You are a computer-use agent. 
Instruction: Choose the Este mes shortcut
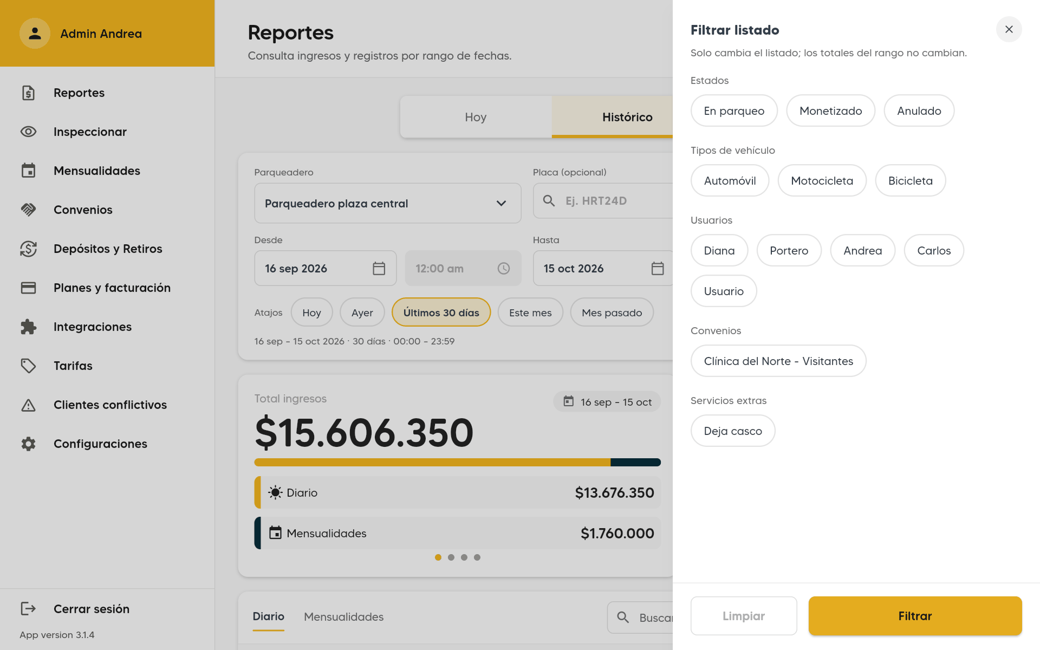pos(530,313)
